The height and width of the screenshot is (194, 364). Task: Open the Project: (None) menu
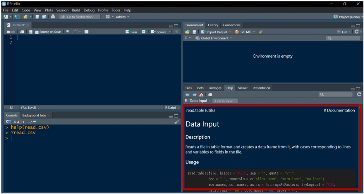click(x=348, y=17)
